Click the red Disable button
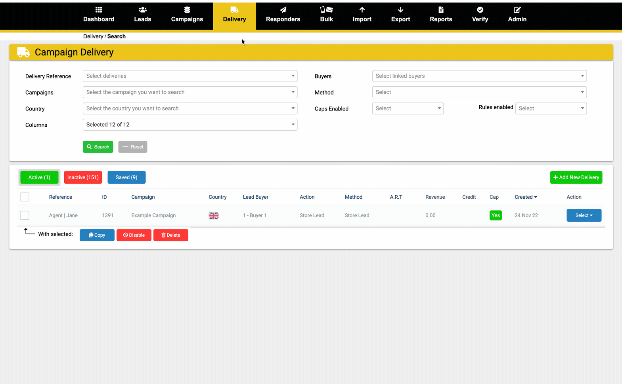 [x=134, y=235]
